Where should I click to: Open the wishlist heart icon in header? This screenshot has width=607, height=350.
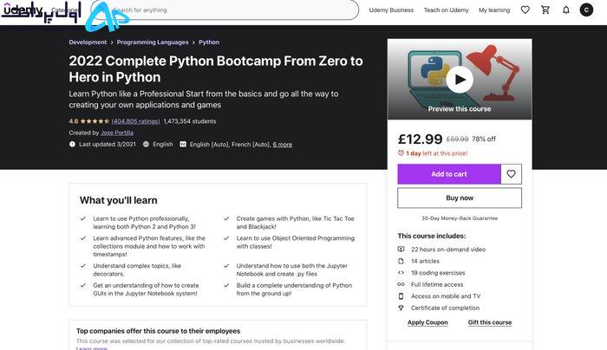coord(525,10)
